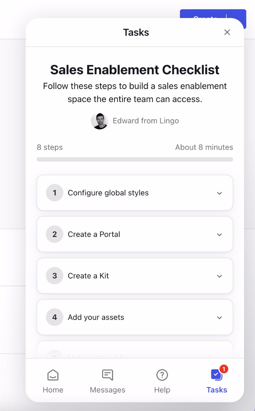Click the checklist progress bar
The height and width of the screenshot is (411, 255).
pos(135,159)
